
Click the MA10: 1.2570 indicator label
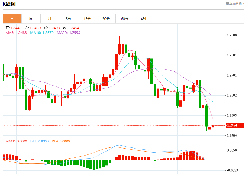pos(42,33)
